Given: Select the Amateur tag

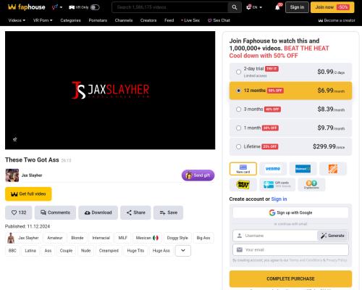Looking at the screenshot, I should click(x=55, y=238).
